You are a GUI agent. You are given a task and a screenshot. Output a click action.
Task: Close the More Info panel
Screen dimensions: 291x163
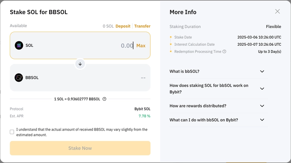(x=278, y=11)
